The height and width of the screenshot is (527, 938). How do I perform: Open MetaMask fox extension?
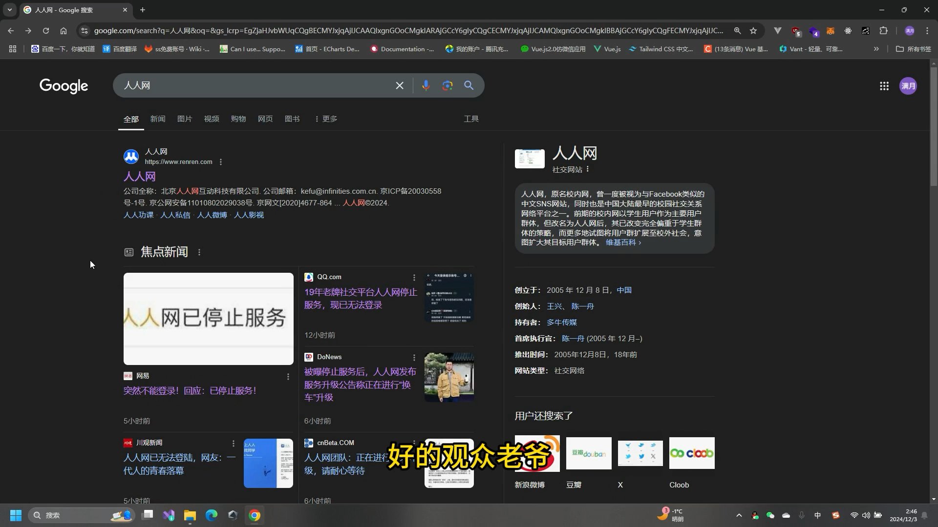point(831,31)
